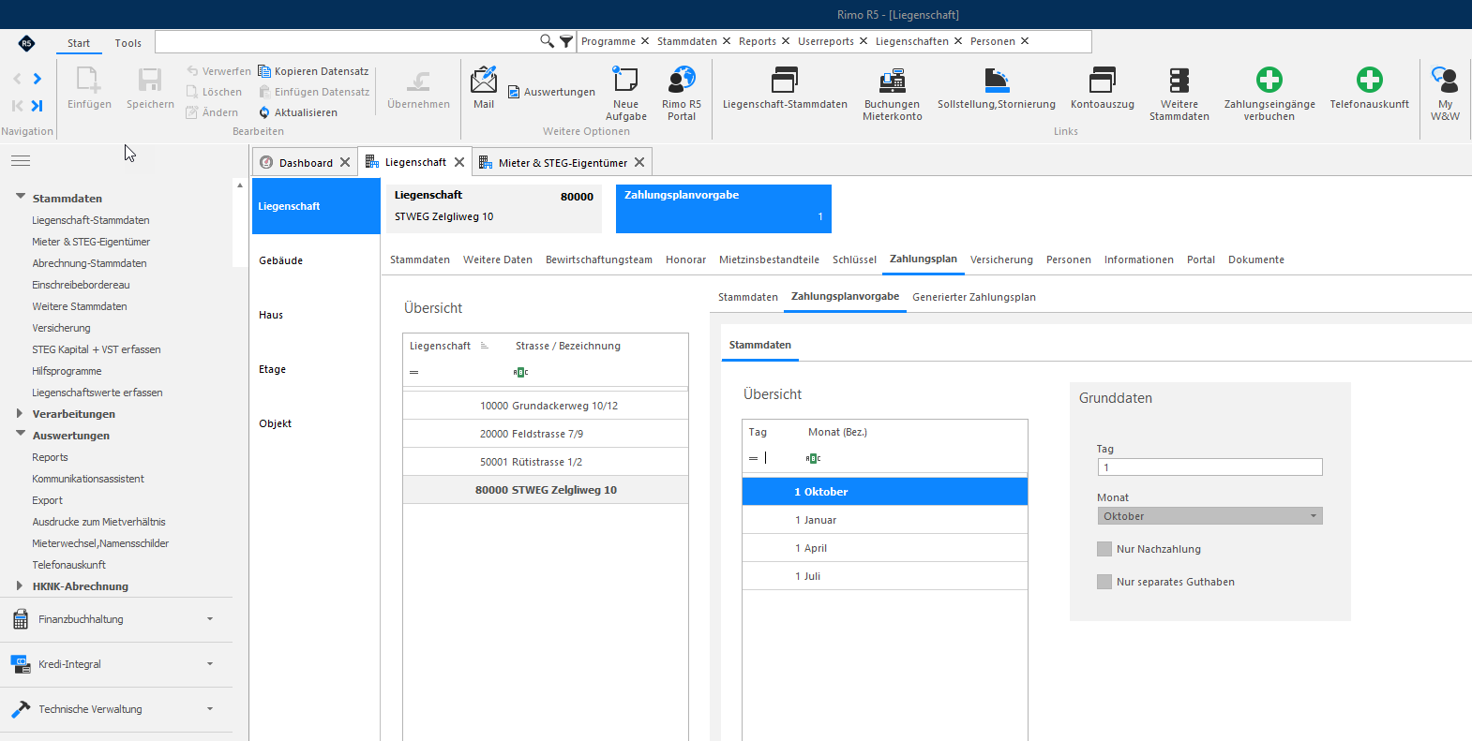Select the 1 Juli row
The width and height of the screenshot is (1472, 741).
pyautogui.click(x=885, y=576)
